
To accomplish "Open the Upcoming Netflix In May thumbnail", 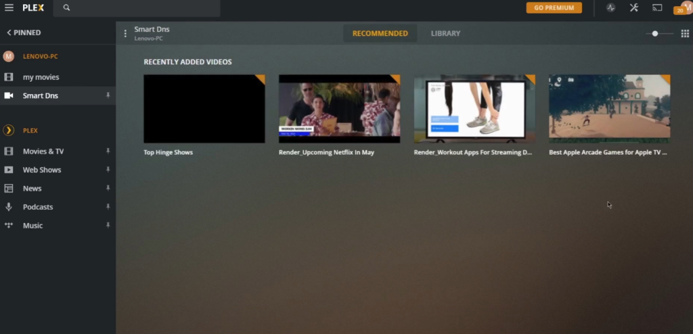I will [x=340, y=109].
